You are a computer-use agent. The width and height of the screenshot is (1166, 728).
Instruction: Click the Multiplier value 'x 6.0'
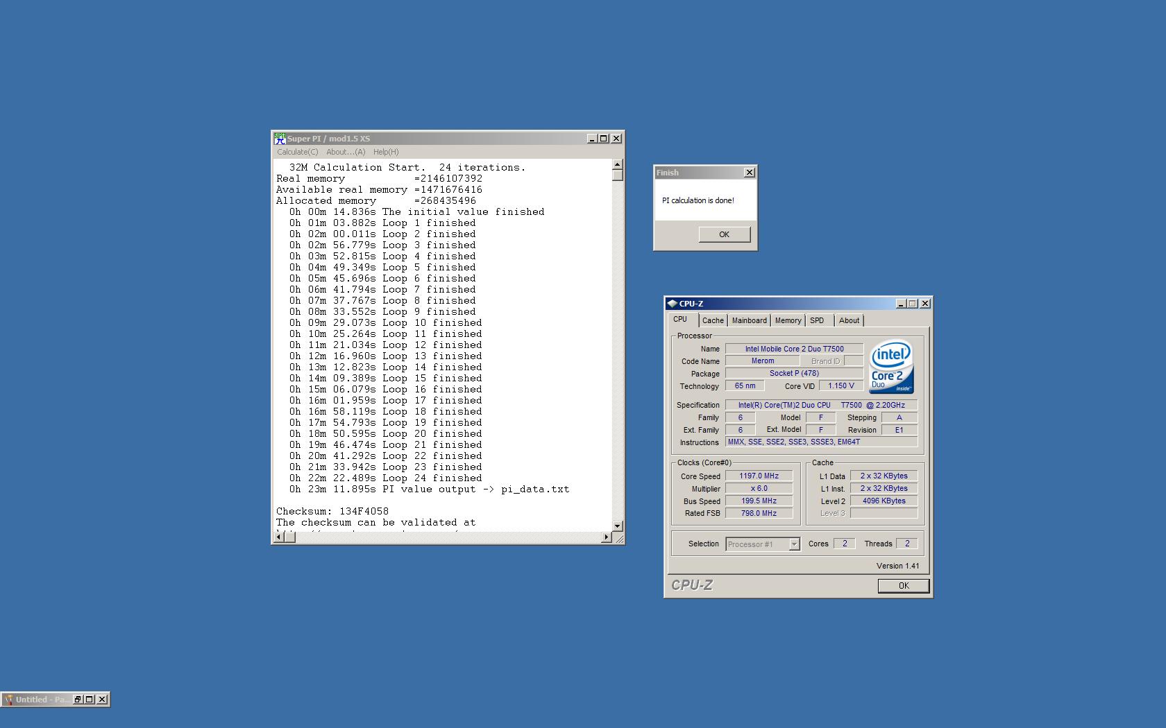(759, 488)
